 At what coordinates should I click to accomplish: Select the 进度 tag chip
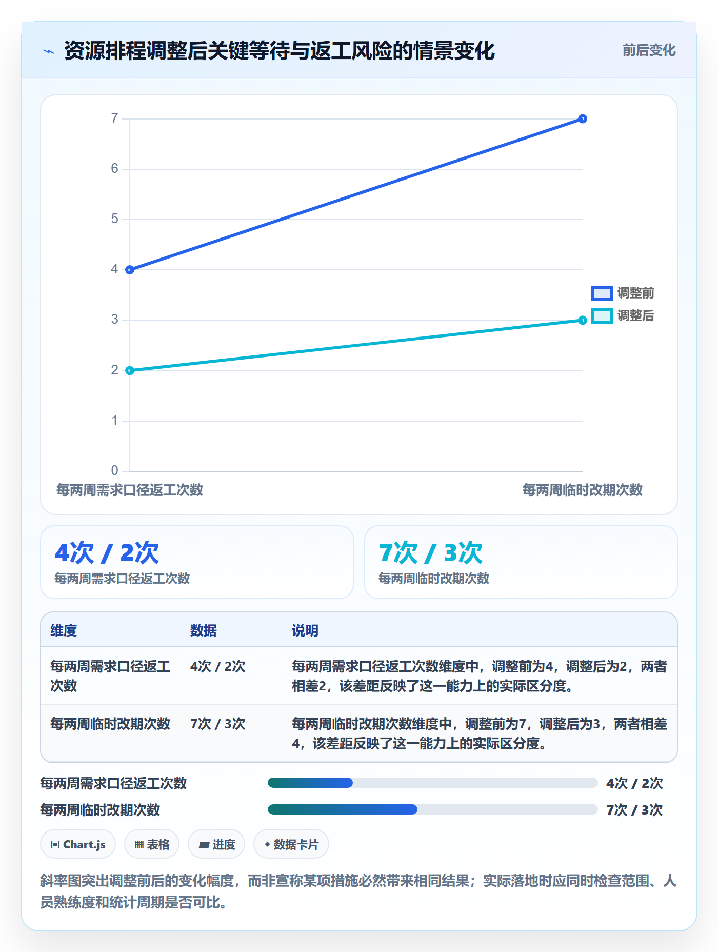tap(216, 844)
